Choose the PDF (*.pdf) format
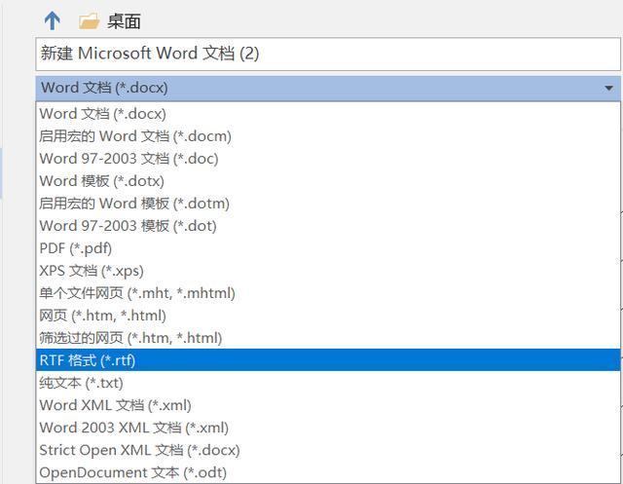This screenshot has width=623, height=484. point(328,248)
